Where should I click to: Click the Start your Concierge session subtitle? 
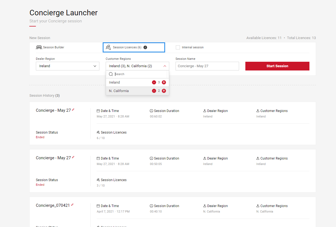coord(56,21)
